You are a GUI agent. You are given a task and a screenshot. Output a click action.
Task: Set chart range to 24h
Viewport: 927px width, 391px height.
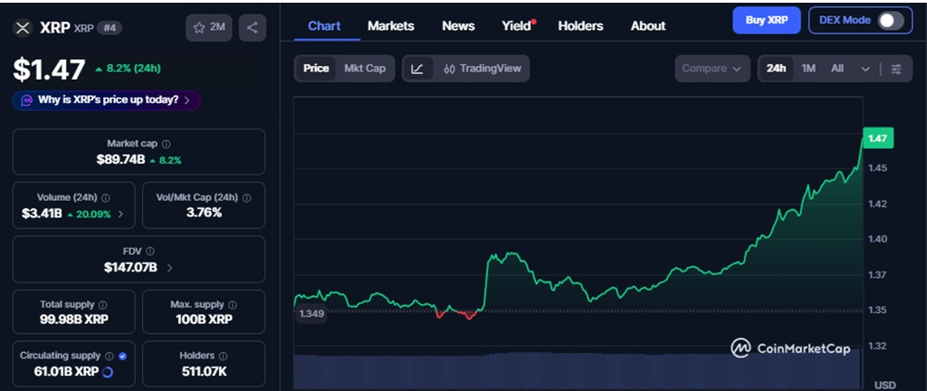click(776, 69)
